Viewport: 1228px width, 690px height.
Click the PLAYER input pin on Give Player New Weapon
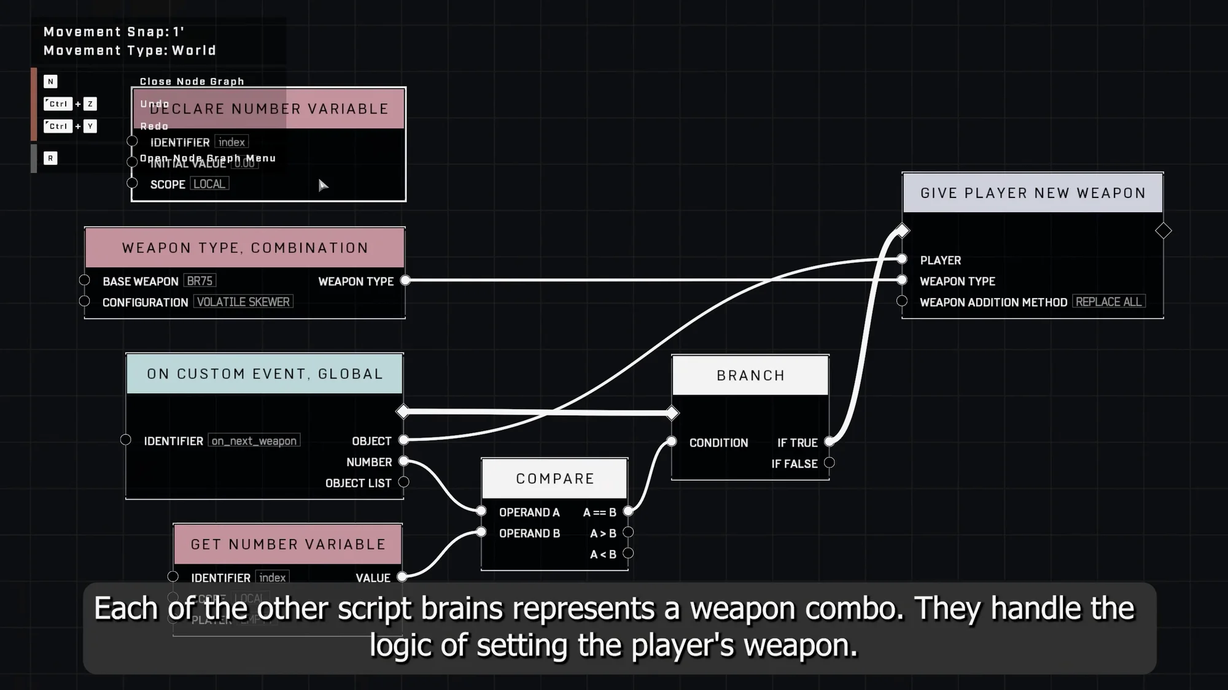click(902, 259)
